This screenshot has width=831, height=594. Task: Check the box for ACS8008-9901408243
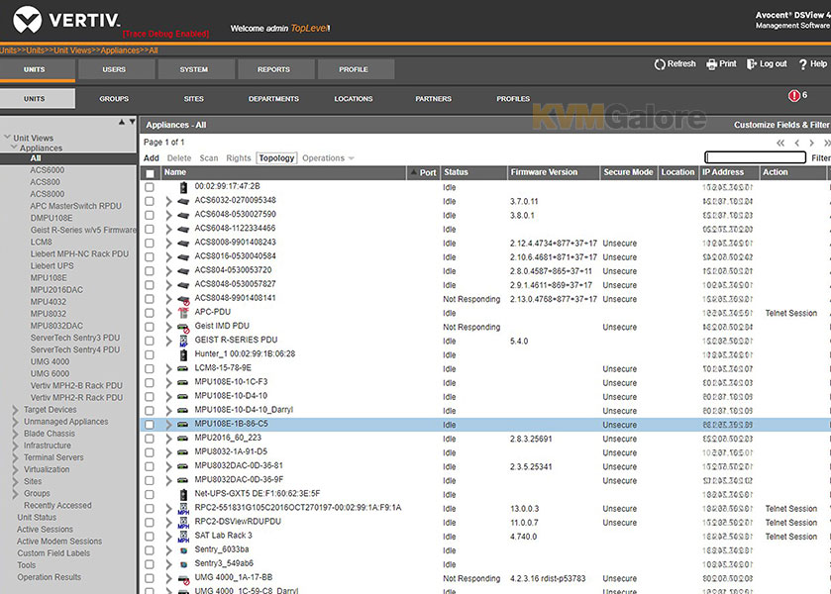pyautogui.click(x=150, y=244)
